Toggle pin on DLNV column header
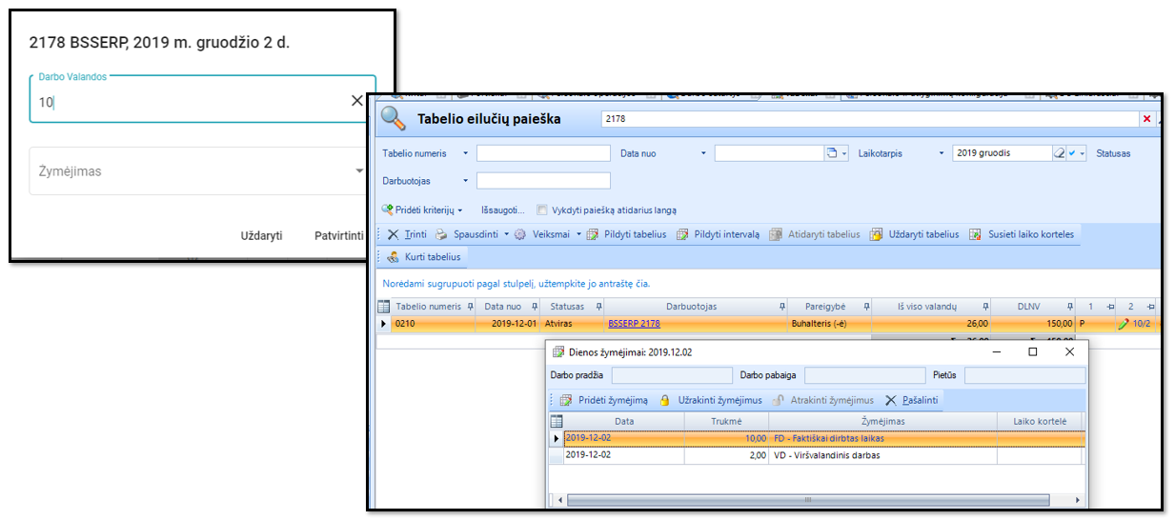 pos(1069,307)
